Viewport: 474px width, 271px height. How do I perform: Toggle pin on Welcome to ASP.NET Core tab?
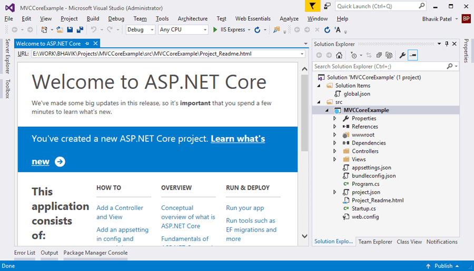pos(87,44)
